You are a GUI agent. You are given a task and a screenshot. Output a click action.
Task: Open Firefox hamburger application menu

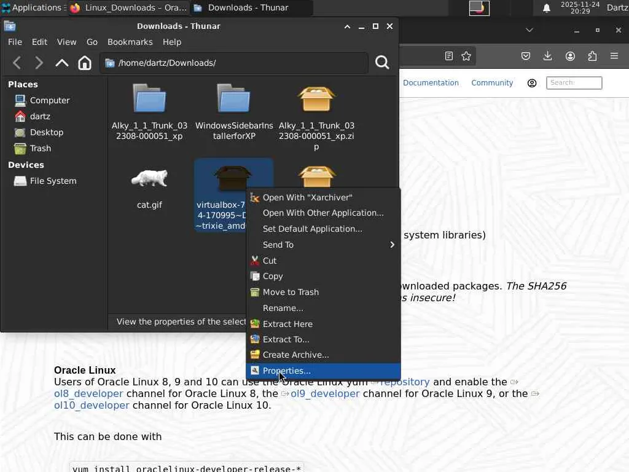pos(614,56)
